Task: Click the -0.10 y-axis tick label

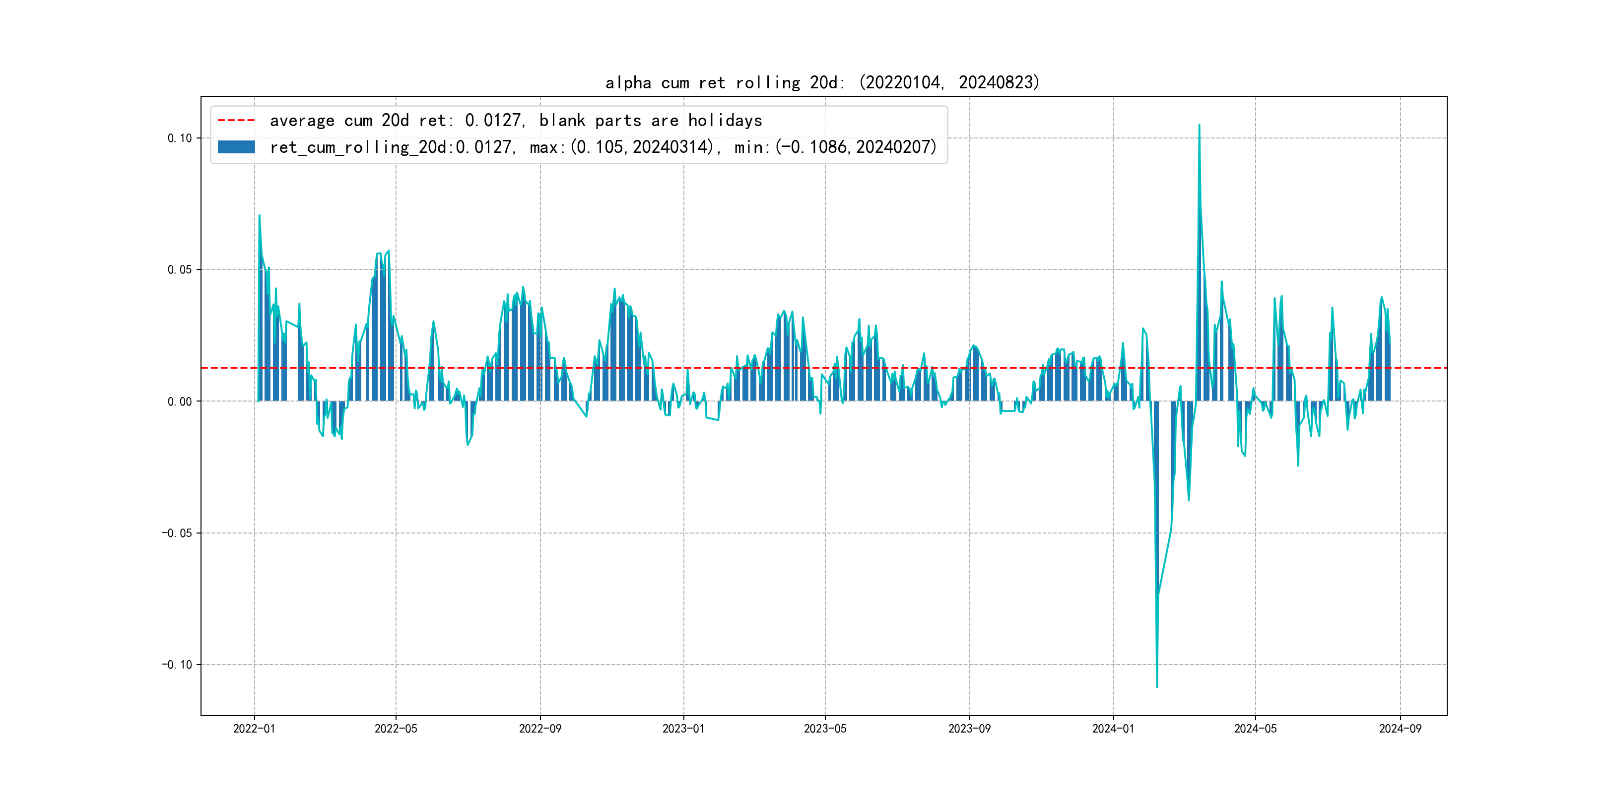Action: click(x=177, y=665)
